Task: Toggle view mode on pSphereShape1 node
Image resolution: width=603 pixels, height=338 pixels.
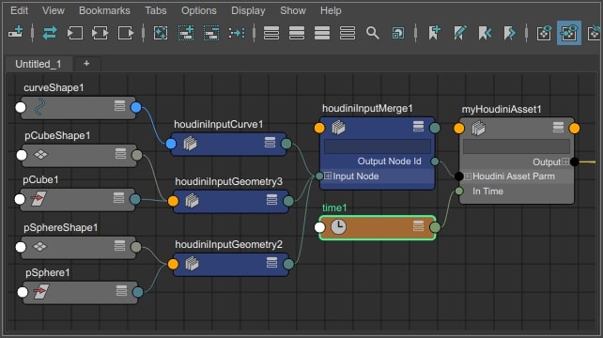Action: [119, 245]
